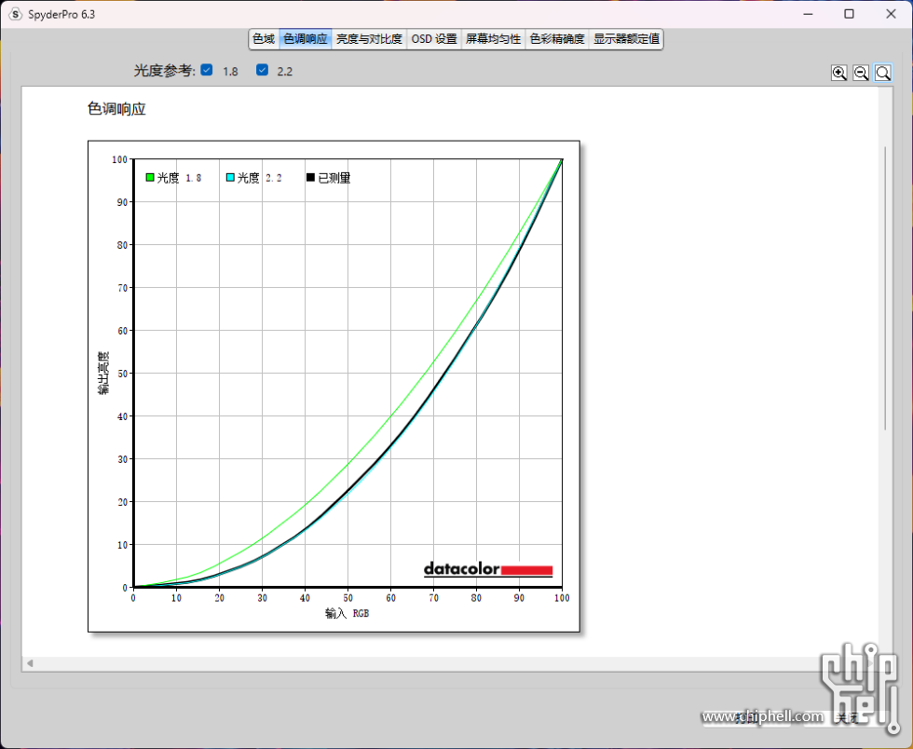Toggle the 2.2 gamma reference checkbox

263,70
